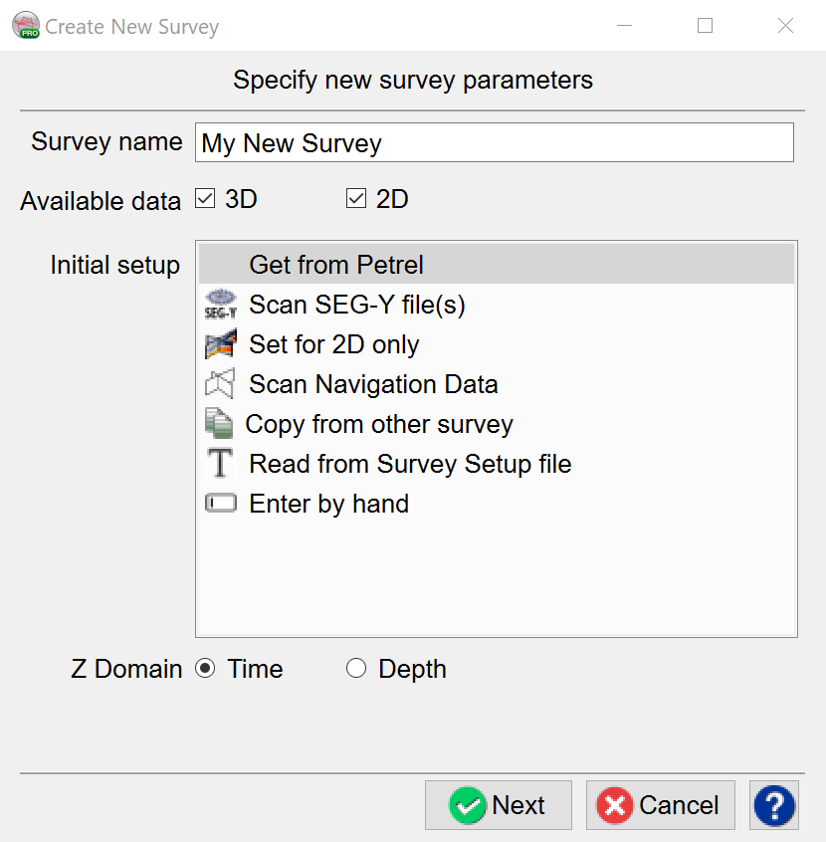Click the Copy from other survey icon
The height and width of the screenshot is (842, 826).
pos(219,424)
